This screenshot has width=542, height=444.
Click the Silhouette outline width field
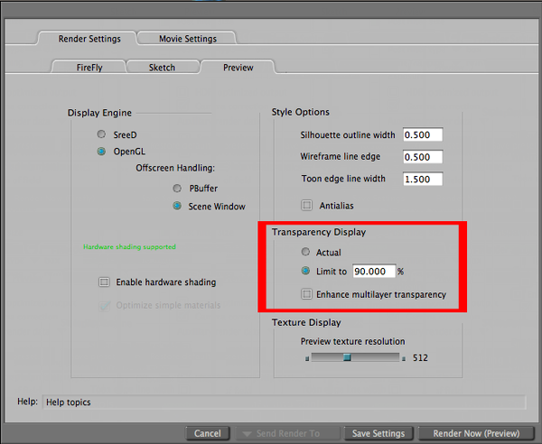pos(423,134)
